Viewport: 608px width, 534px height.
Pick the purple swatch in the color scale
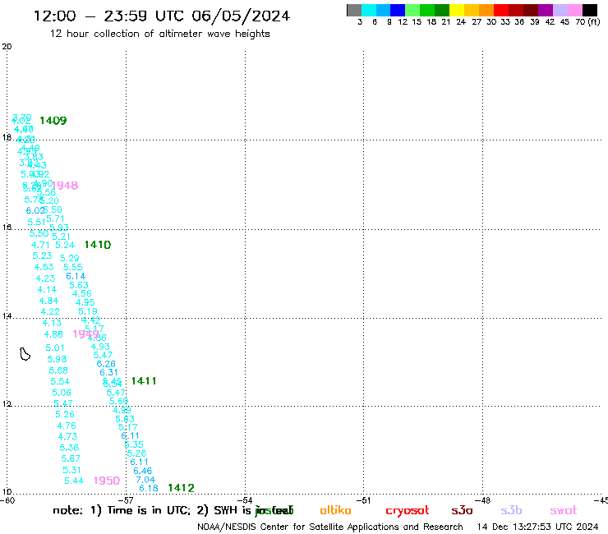pyautogui.click(x=546, y=10)
